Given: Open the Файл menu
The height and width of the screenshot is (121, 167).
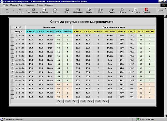Looking at the screenshot, I should click(x=6, y=5).
